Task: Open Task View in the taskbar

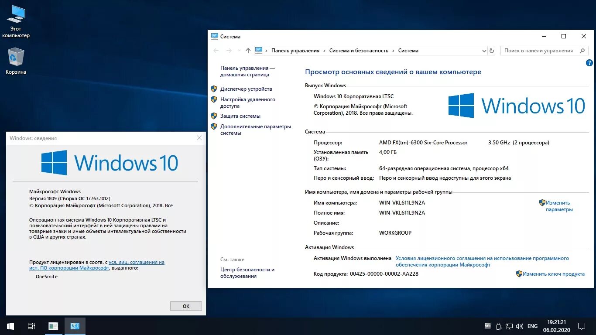Action: tap(31, 326)
